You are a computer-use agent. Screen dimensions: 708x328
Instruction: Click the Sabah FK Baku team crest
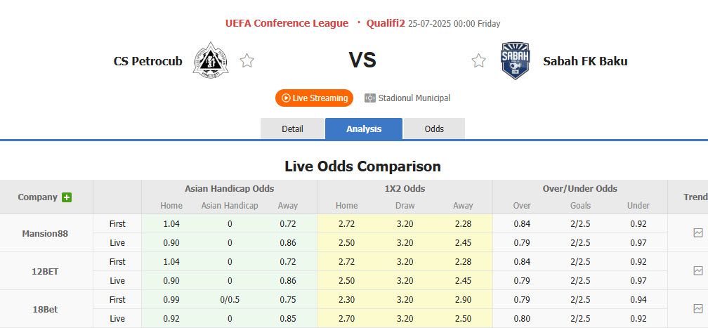515,60
